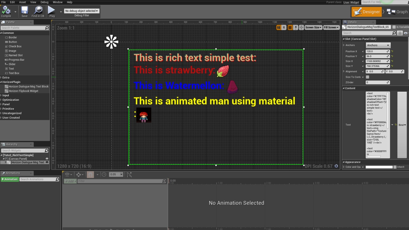The image size is (409, 230).
Task: Enable Size To Content checkbox
Action: pyautogui.click(x=367, y=77)
